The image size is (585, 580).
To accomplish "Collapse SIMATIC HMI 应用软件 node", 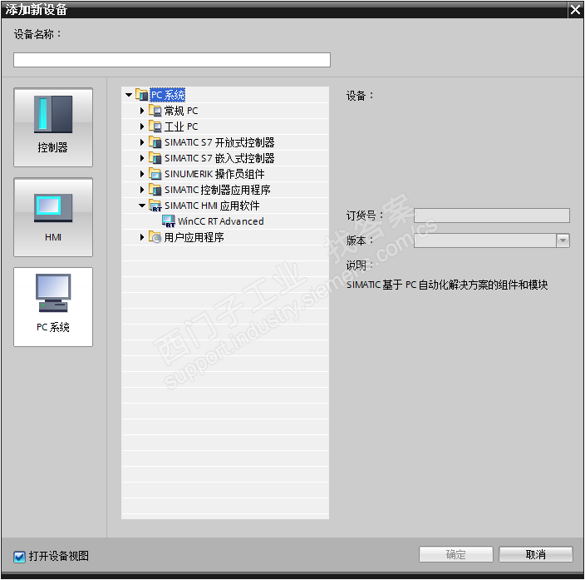I will click(142, 206).
